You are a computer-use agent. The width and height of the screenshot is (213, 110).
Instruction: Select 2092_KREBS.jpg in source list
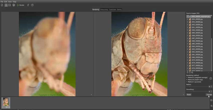pos(197,25)
